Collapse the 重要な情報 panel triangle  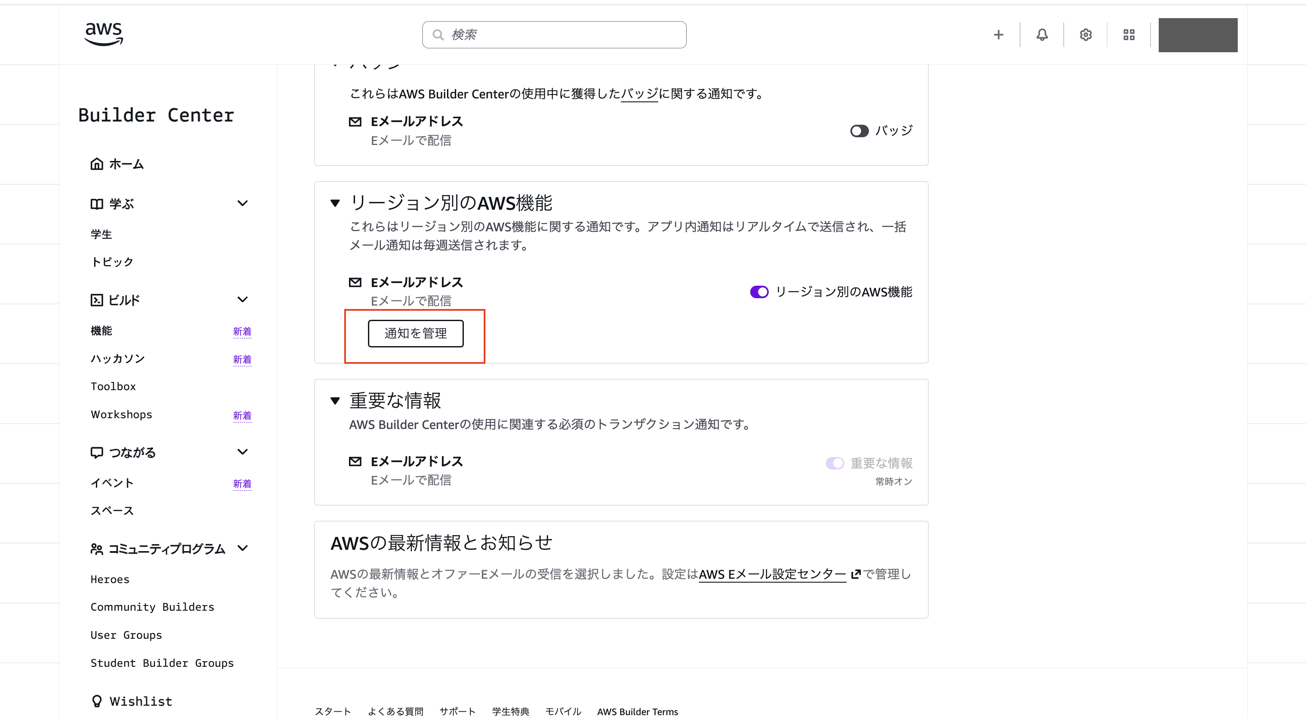335,401
